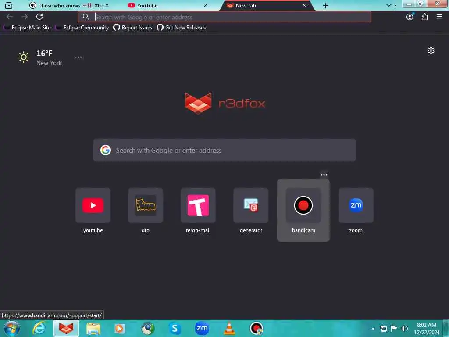Click the Action Center flag icon
Viewport: 449px width, 337px height.
394,329
